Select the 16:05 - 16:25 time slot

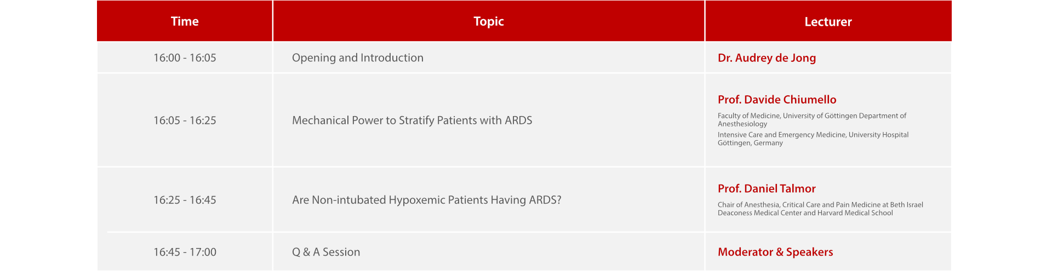pyautogui.click(x=185, y=120)
